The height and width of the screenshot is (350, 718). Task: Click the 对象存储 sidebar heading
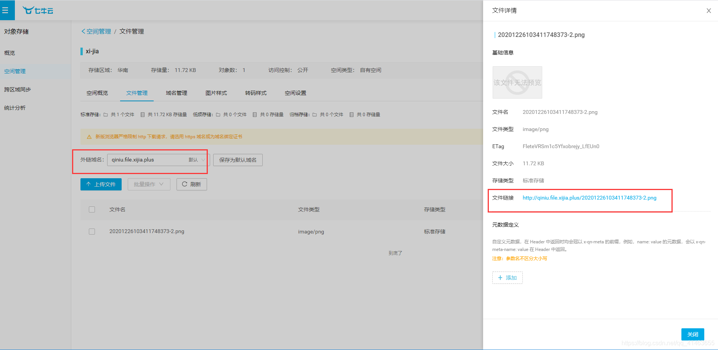pos(16,31)
